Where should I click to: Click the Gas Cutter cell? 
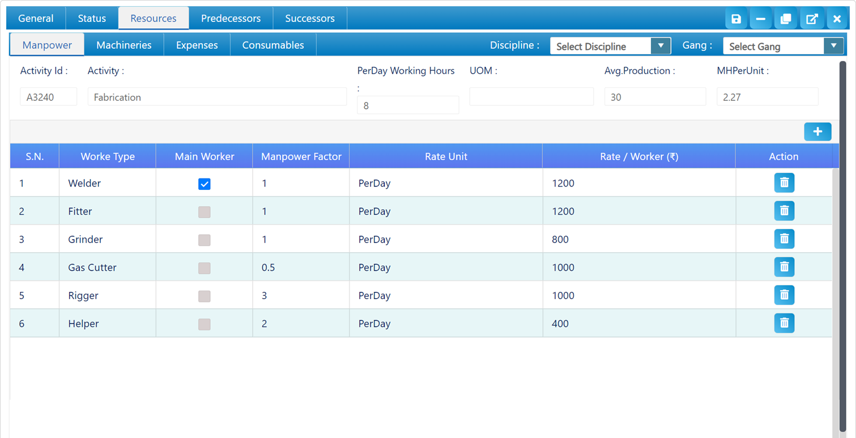(108, 267)
